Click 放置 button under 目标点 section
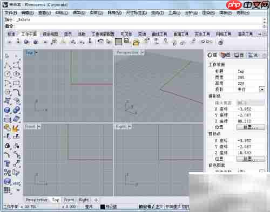This screenshot has width=270, height=212. click(251, 159)
